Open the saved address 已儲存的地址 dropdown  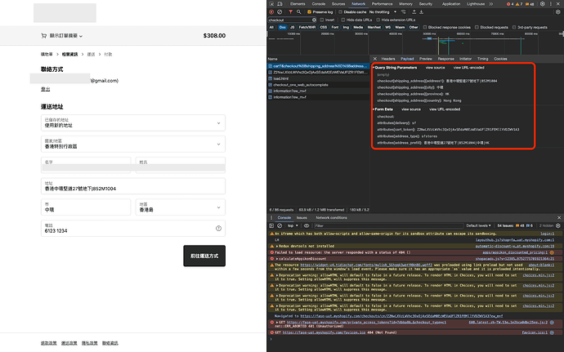click(x=132, y=123)
